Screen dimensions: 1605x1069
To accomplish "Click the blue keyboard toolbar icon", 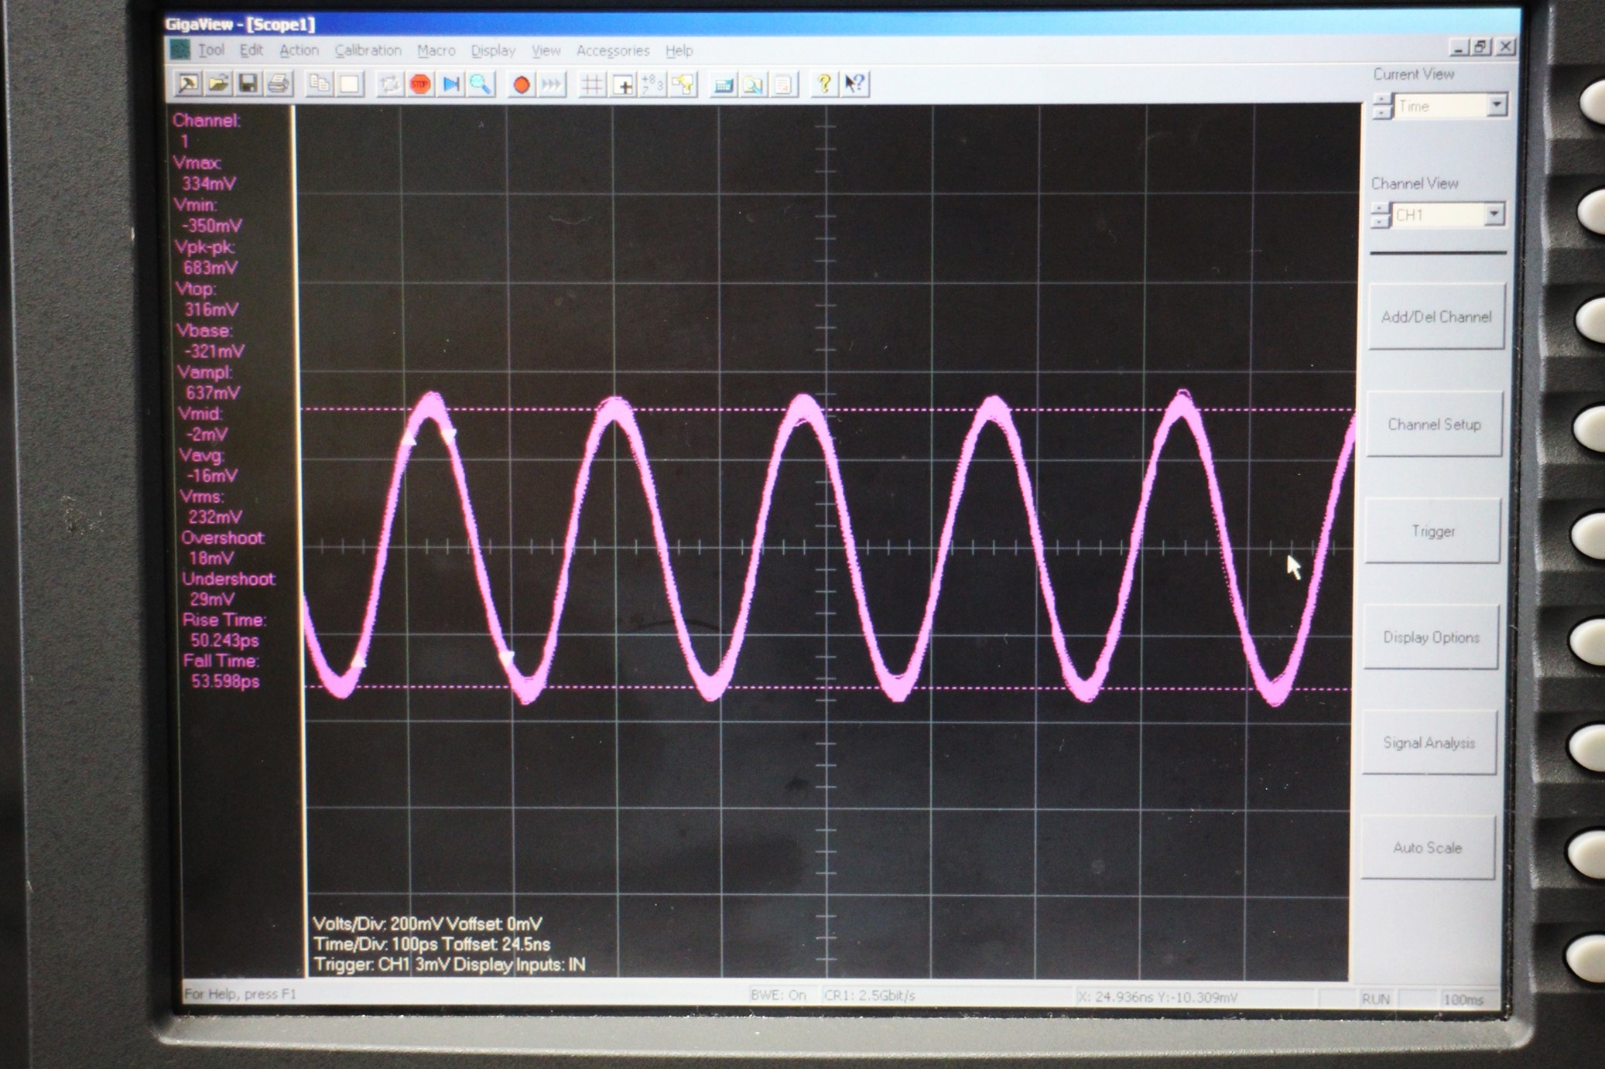I will point(724,84).
